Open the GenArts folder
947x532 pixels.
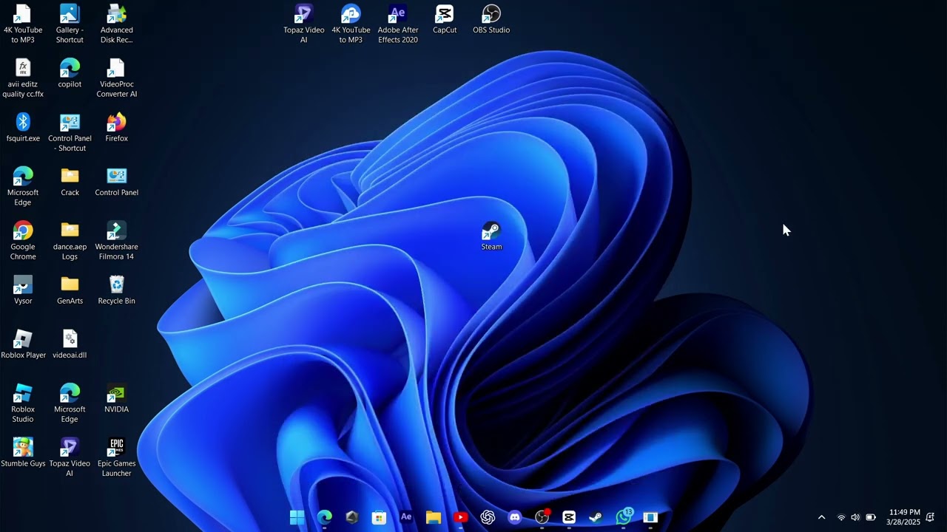pos(70,290)
